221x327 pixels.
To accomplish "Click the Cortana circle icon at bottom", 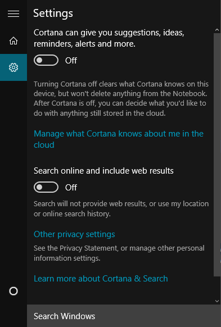I will (x=13, y=291).
